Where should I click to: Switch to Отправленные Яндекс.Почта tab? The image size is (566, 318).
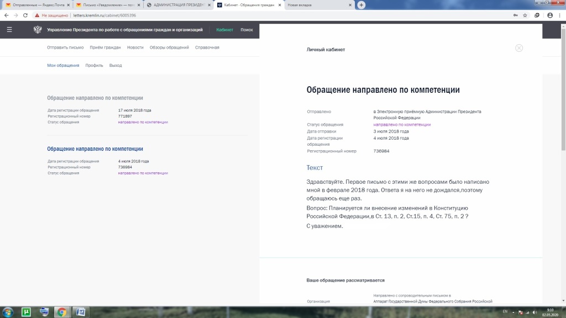click(x=35, y=5)
